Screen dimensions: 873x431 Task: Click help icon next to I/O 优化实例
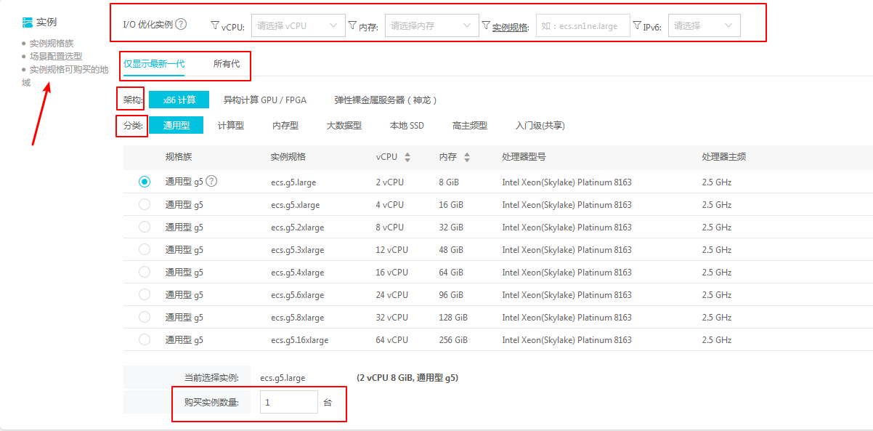[181, 24]
